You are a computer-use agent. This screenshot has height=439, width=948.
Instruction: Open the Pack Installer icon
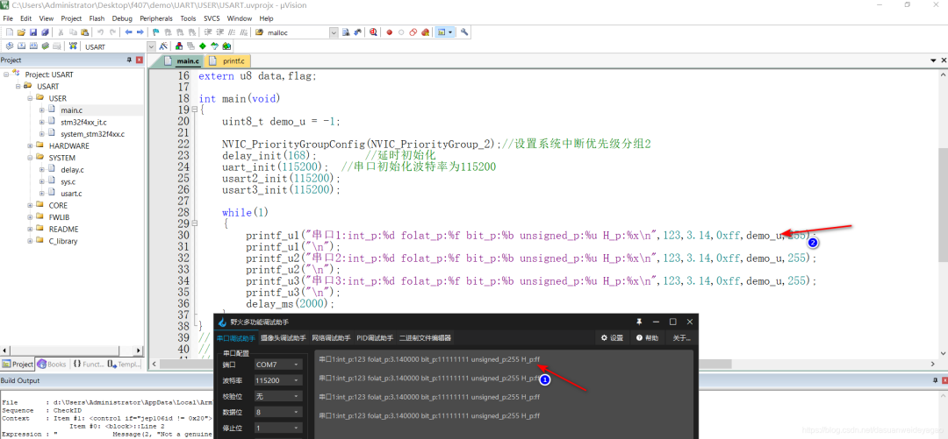(x=226, y=46)
